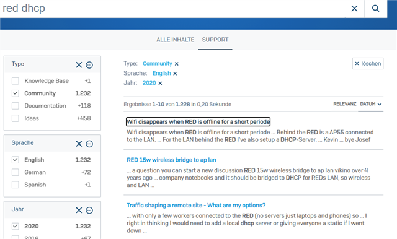Collapse the Sprache filter panel
The image size is (397, 239).
(x=89, y=144)
